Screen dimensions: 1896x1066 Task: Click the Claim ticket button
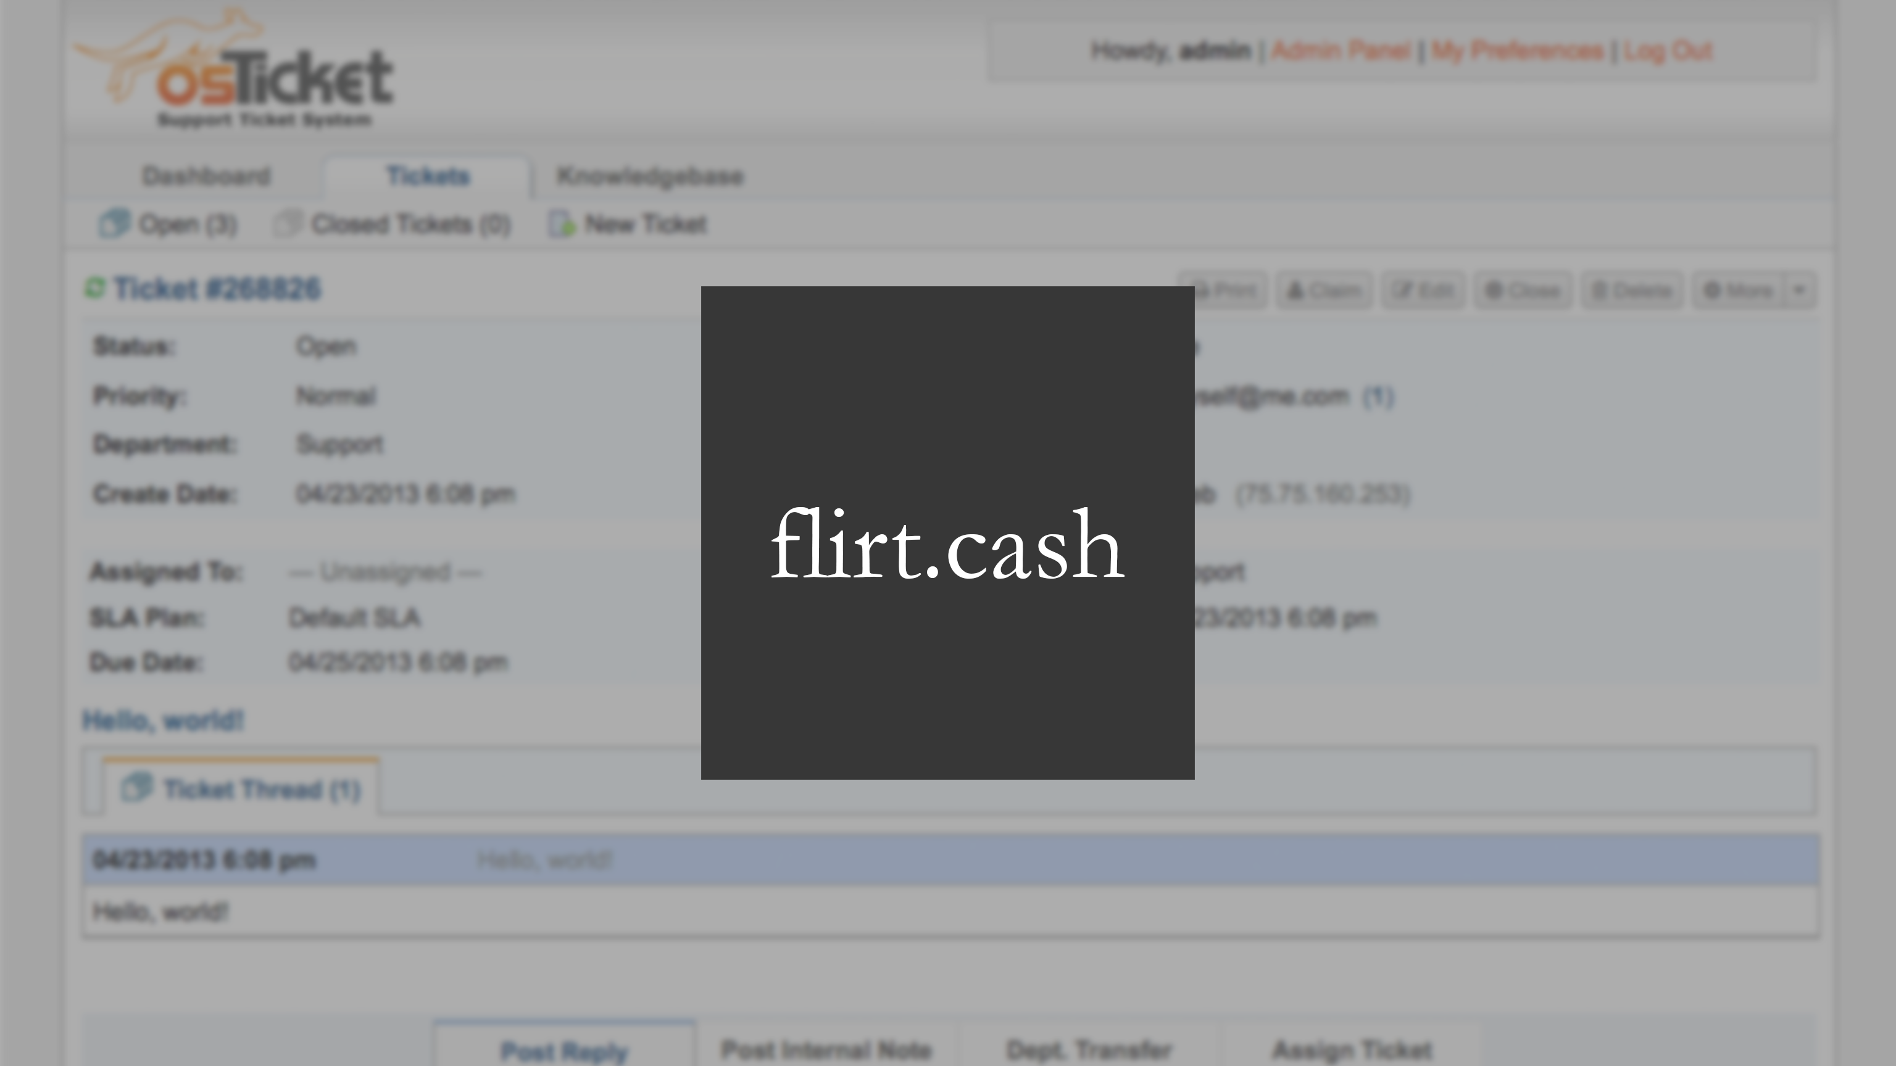[1323, 291]
